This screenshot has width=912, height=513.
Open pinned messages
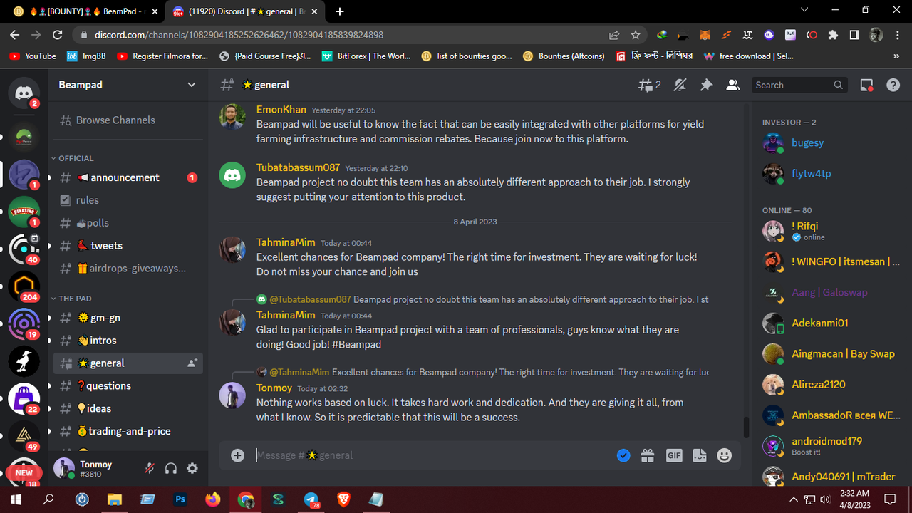(706, 85)
